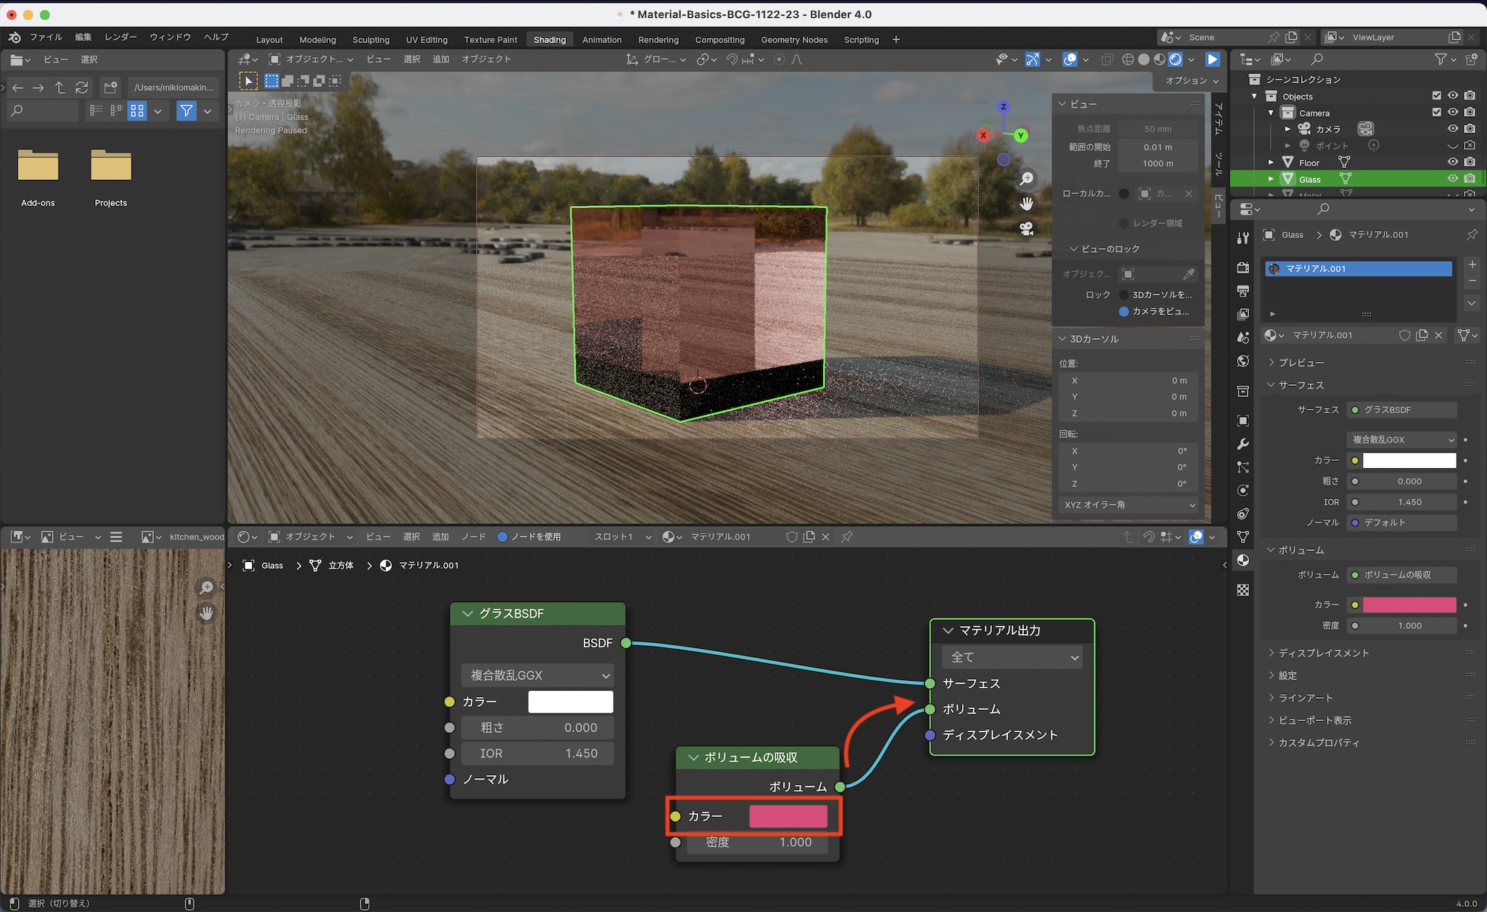
Task: Open the Render properties tab icon
Action: tap(1243, 268)
